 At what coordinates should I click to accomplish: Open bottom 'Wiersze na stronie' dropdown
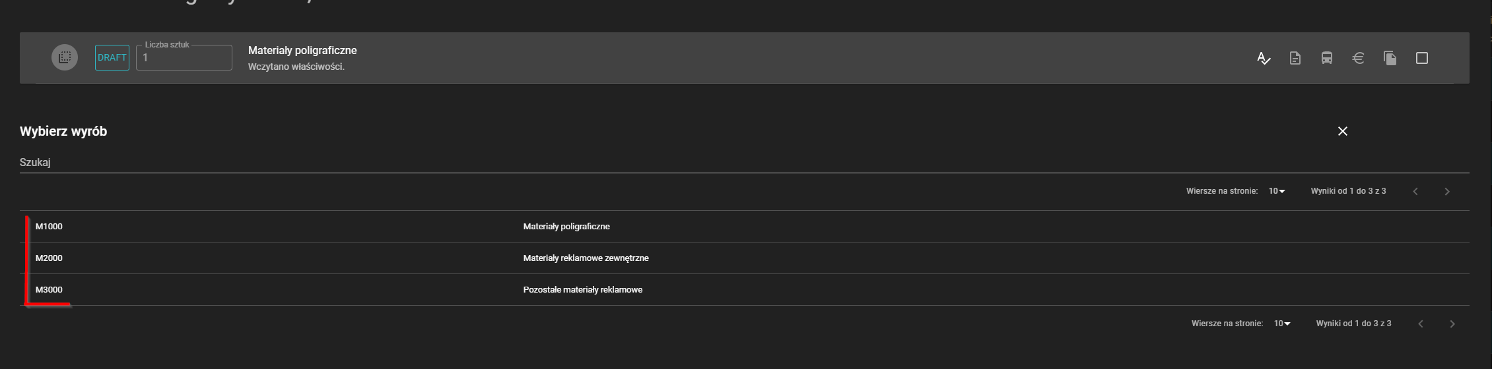pyautogui.click(x=1282, y=324)
